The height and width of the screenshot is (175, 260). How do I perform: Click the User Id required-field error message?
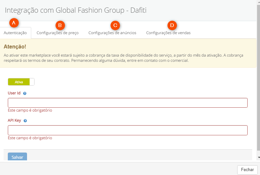pos(30,110)
